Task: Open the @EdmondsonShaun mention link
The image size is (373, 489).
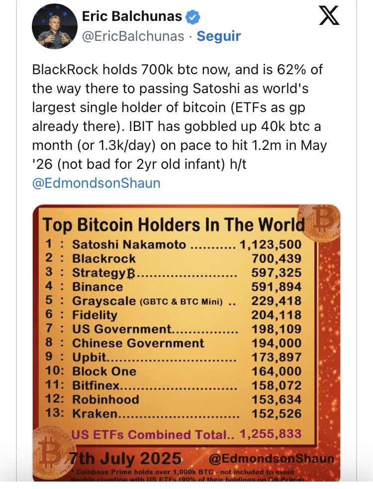Action: (x=96, y=183)
